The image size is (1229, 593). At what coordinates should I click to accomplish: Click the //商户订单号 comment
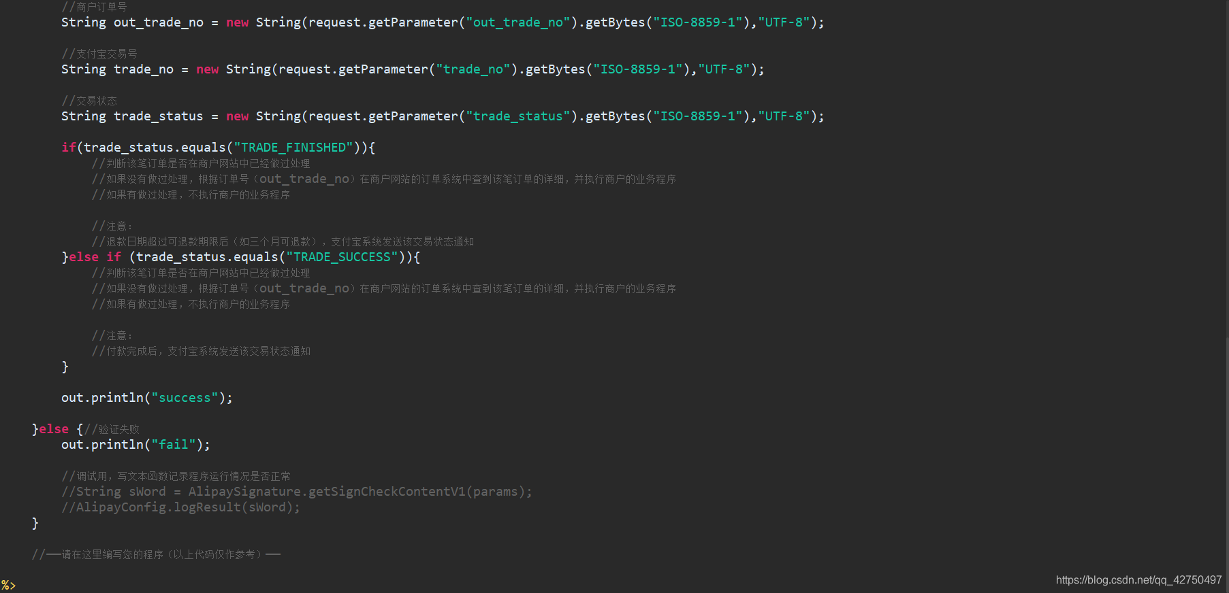point(94,7)
